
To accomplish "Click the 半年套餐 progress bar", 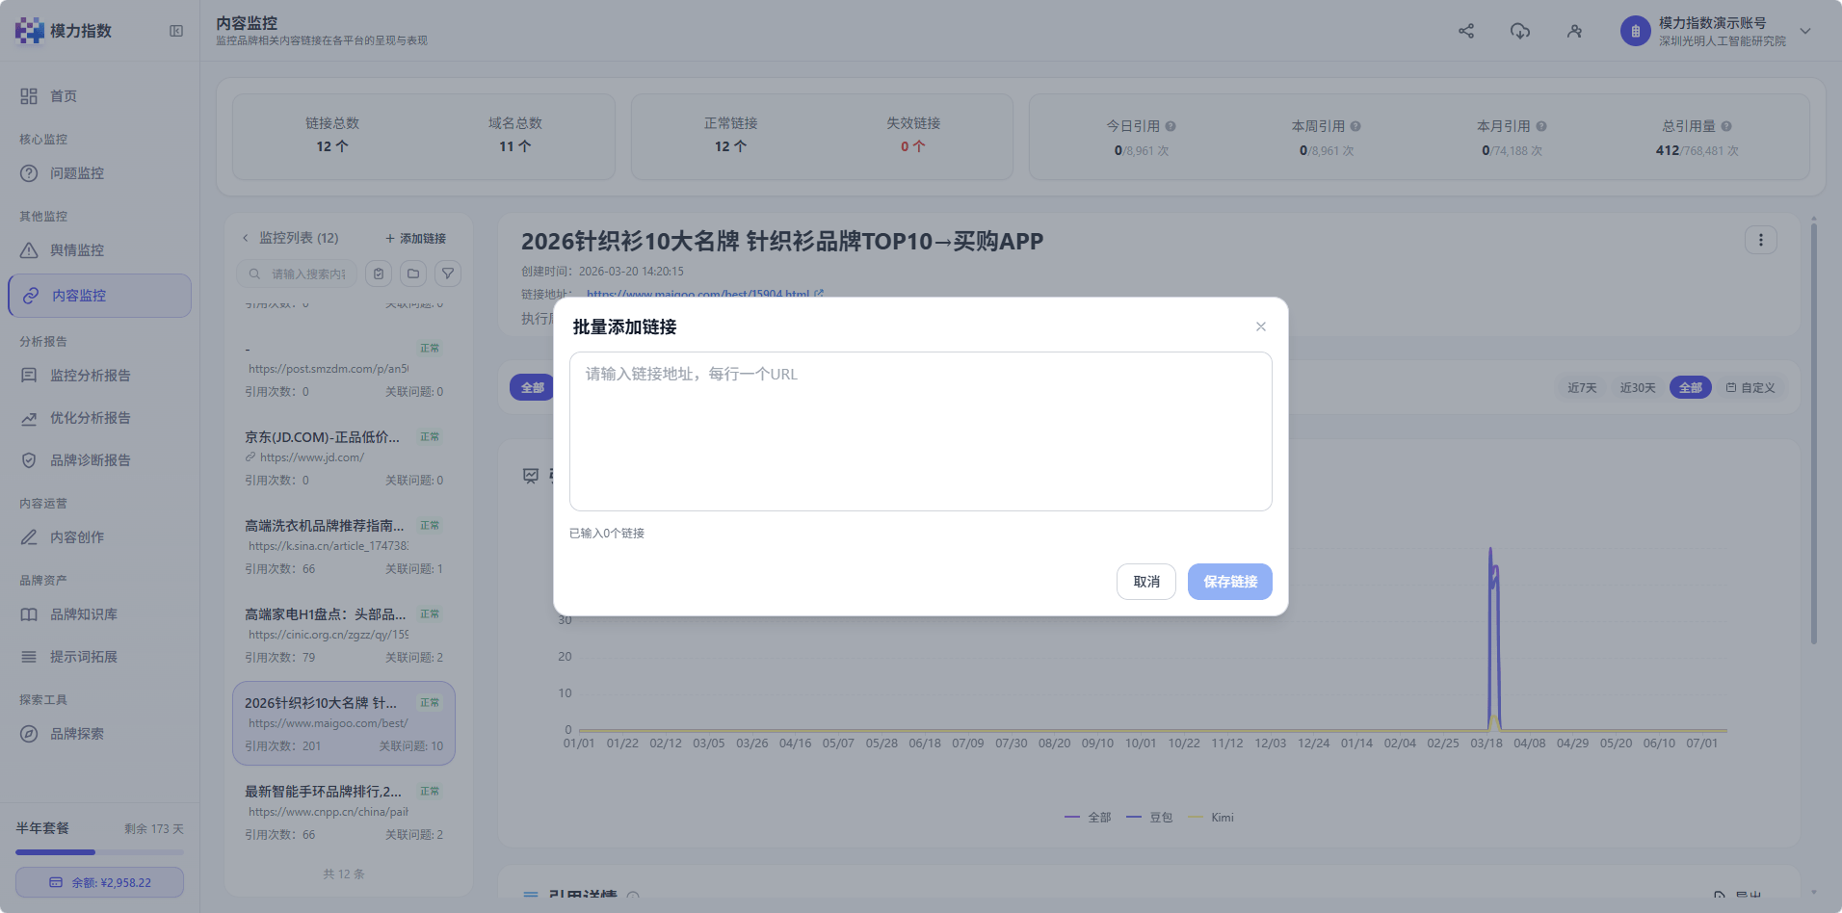I will (99, 852).
